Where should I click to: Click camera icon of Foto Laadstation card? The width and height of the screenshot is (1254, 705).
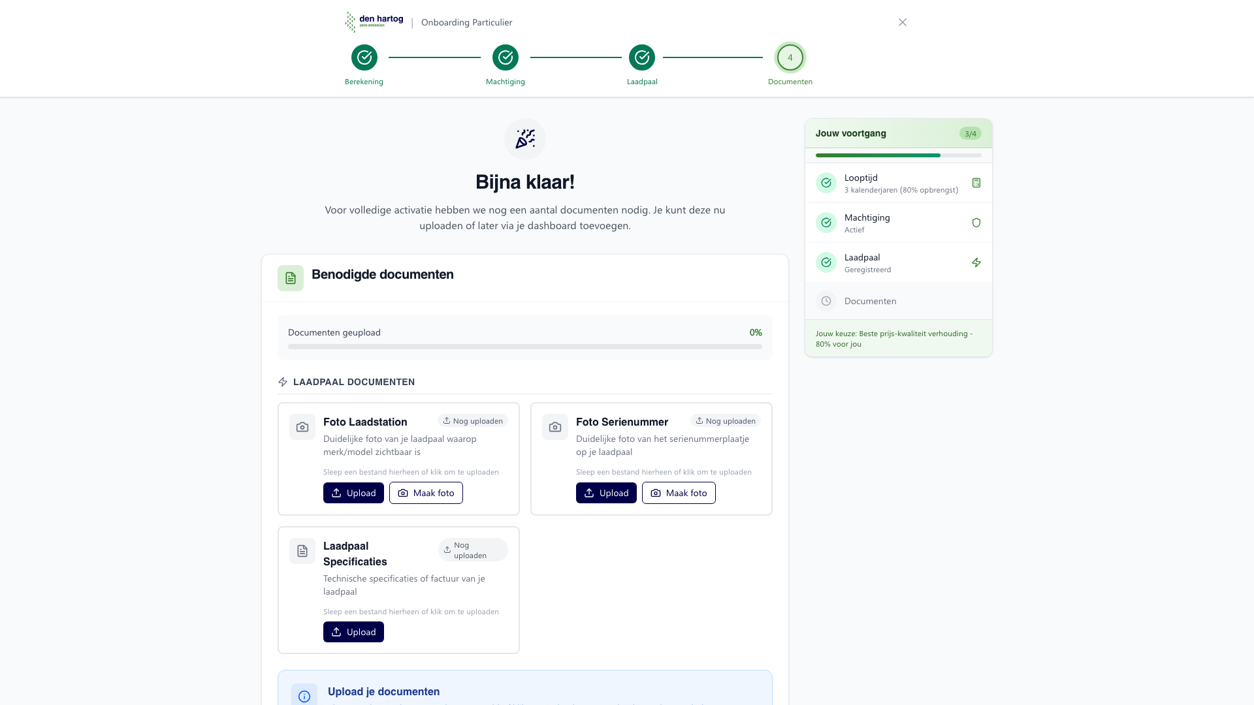(302, 427)
